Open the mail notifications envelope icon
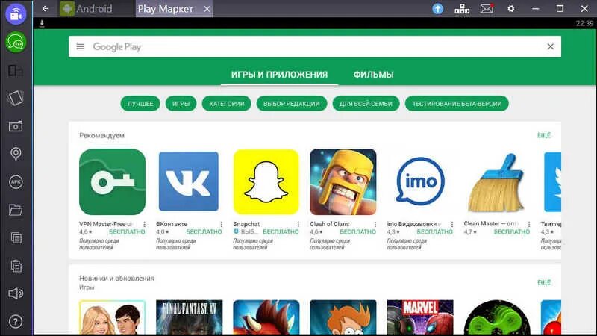 pyautogui.click(x=487, y=8)
